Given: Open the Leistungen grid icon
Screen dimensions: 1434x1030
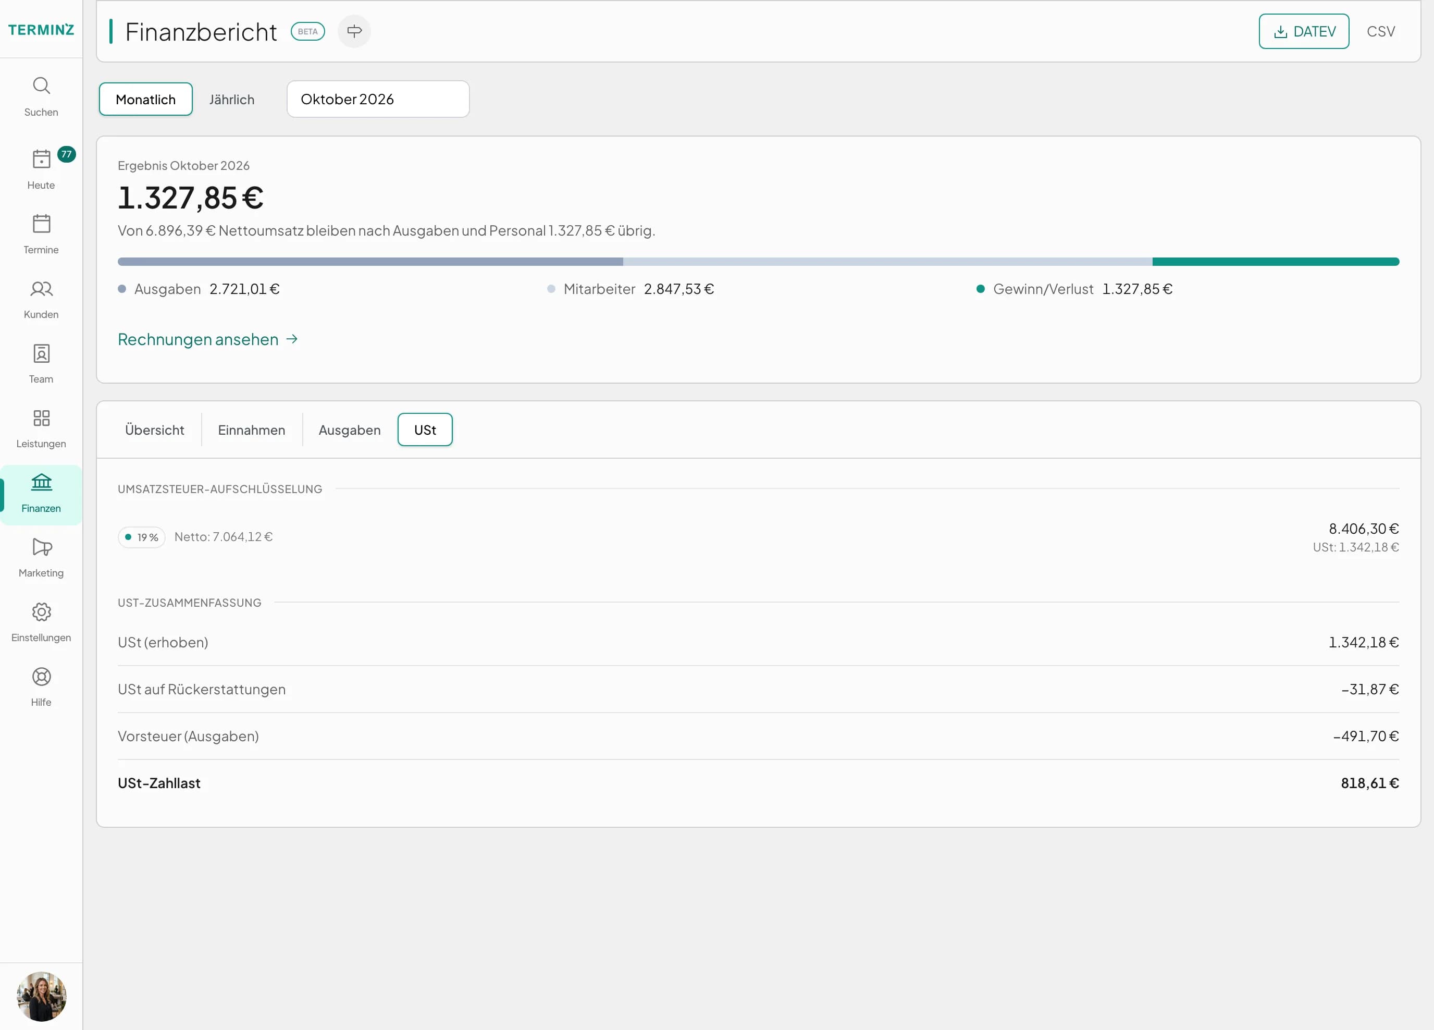Looking at the screenshot, I should pos(41,418).
